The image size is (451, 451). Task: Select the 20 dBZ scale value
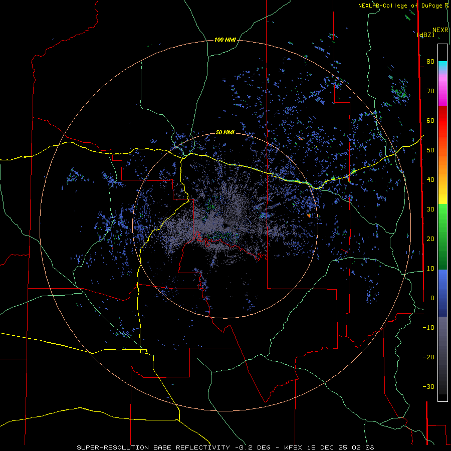(x=430, y=239)
